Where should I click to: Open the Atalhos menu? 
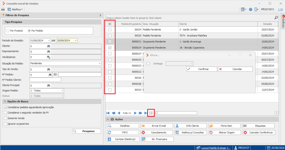(15, 9)
